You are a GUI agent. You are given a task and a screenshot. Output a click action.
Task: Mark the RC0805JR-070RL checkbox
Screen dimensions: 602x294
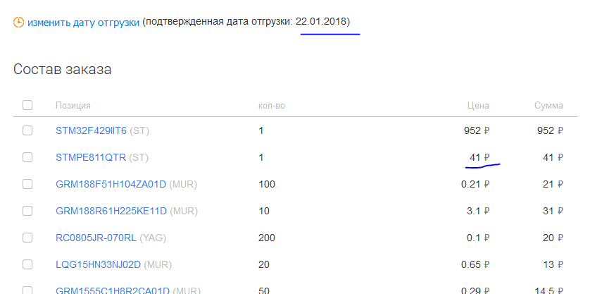coord(27,238)
